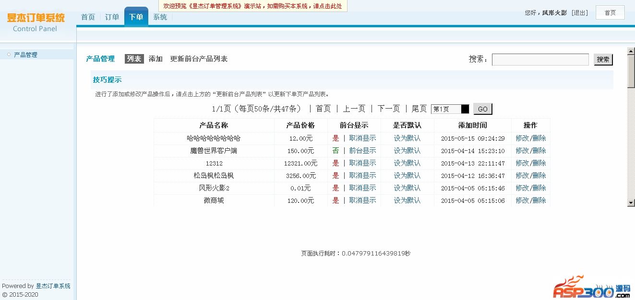Click the GO button
The width and height of the screenshot is (635, 300).
[482, 109]
